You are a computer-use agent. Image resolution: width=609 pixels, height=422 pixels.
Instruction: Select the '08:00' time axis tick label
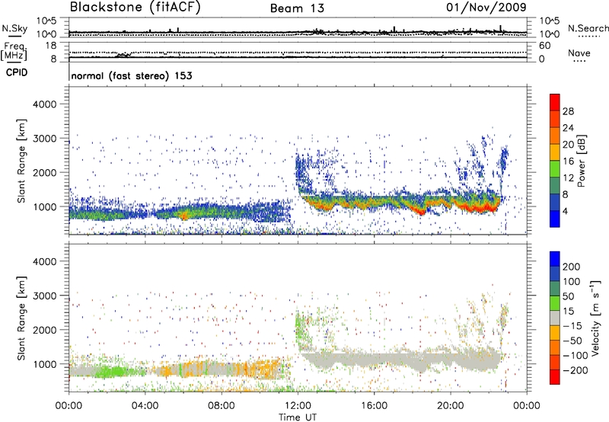click(222, 406)
